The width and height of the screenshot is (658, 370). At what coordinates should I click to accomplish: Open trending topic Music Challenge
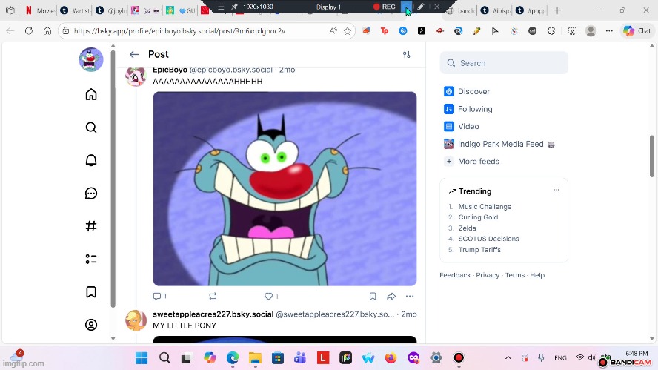coord(485,207)
